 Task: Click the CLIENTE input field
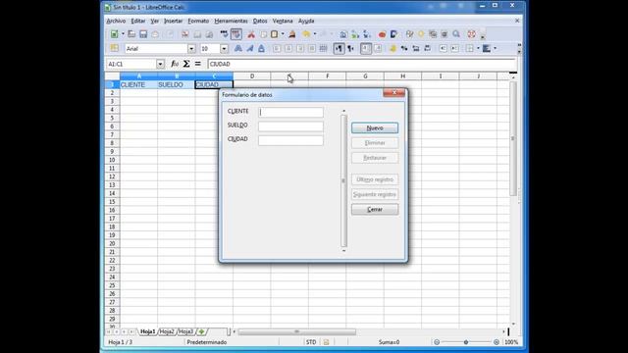point(290,112)
